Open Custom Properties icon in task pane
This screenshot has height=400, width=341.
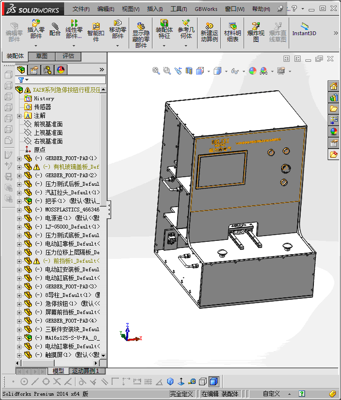[333, 143]
